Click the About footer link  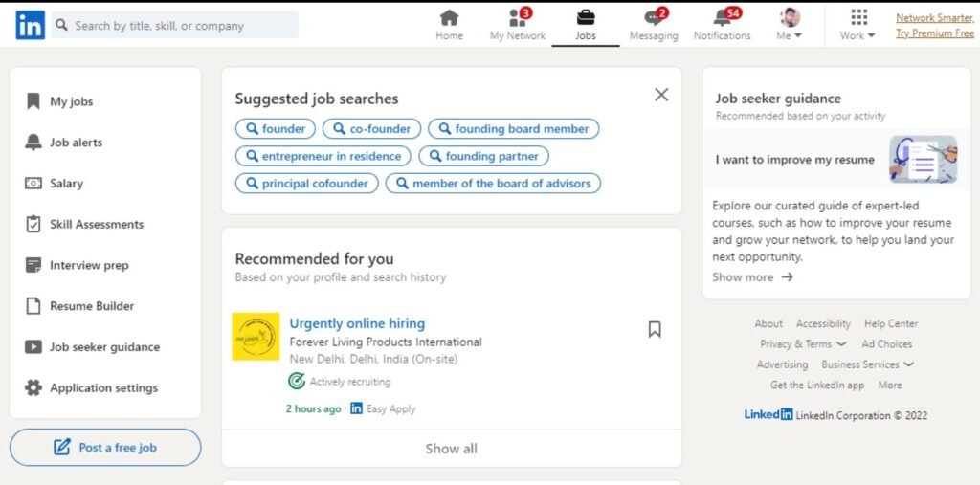pyautogui.click(x=768, y=323)
